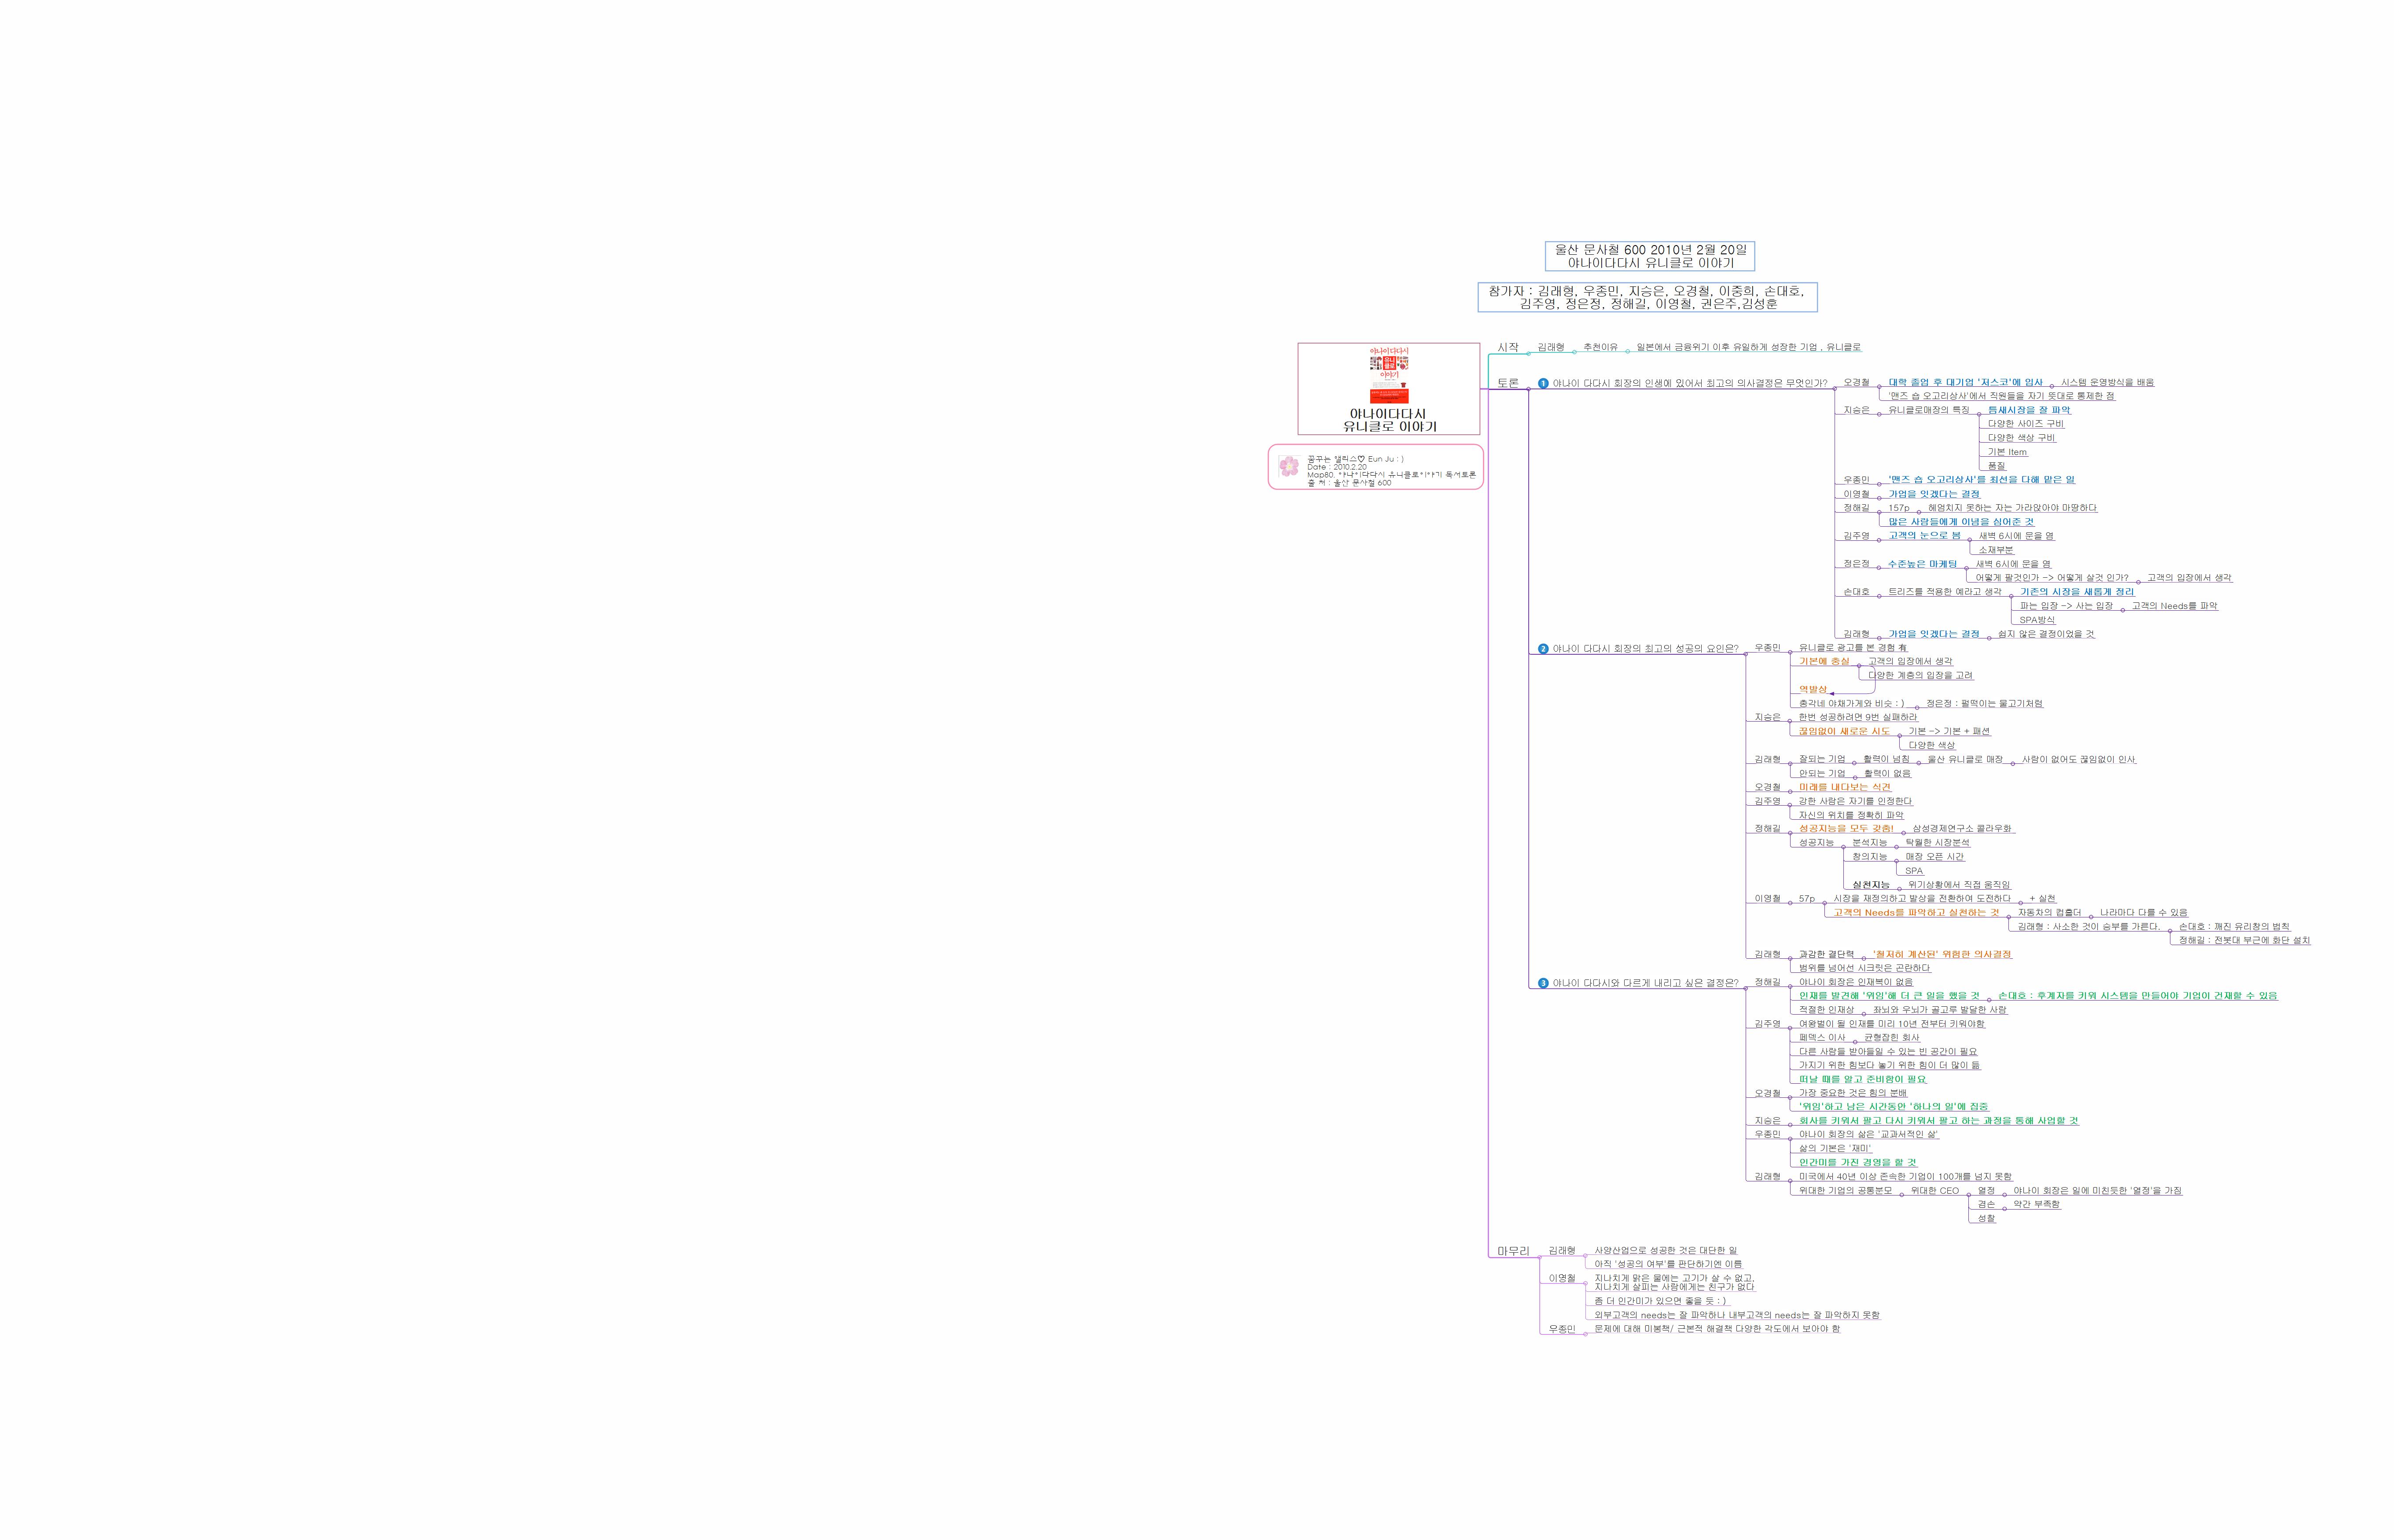Click the 참가자 participants list box
The width and height of the screenshot is (2394, 1540).
pyautogui.click(x=1647, y=297)
